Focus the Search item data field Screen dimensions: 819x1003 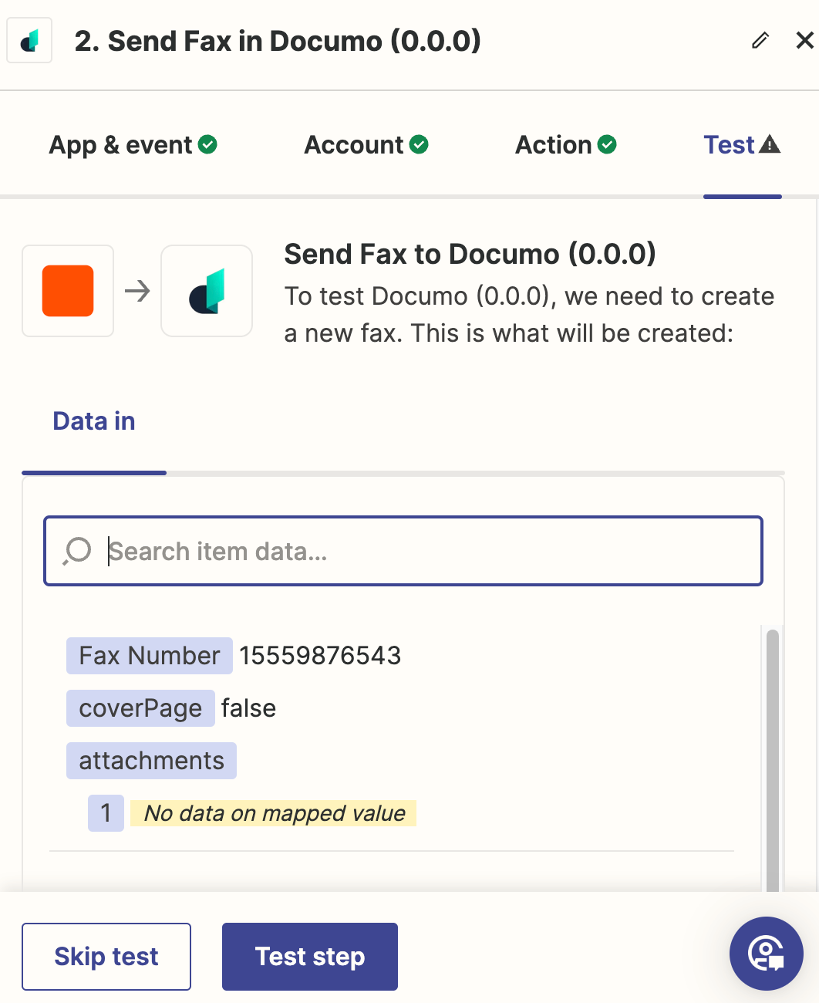point(403,551)
